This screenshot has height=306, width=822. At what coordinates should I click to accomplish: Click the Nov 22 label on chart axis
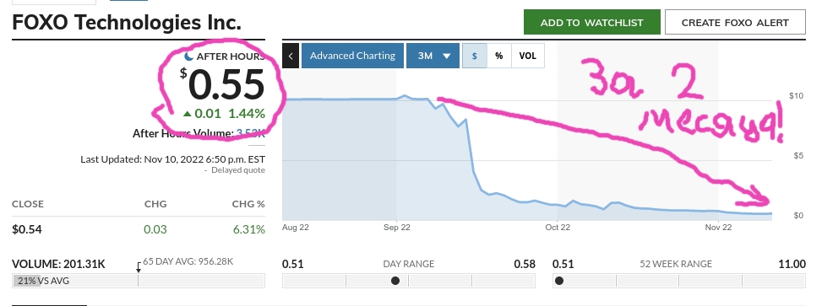click(718, 227)
